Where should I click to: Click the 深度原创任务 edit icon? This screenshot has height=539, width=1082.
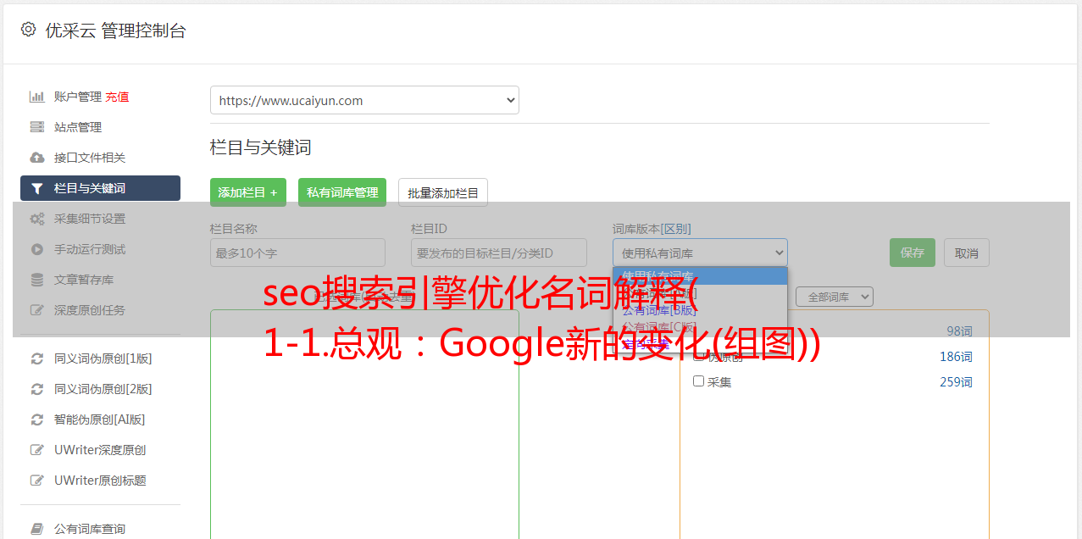coord(36,310)
